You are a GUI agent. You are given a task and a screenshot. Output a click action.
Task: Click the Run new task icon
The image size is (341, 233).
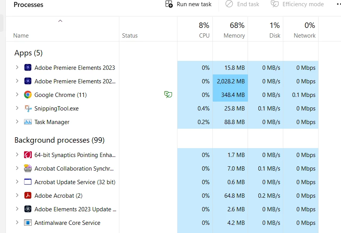[x=169, y=4]
